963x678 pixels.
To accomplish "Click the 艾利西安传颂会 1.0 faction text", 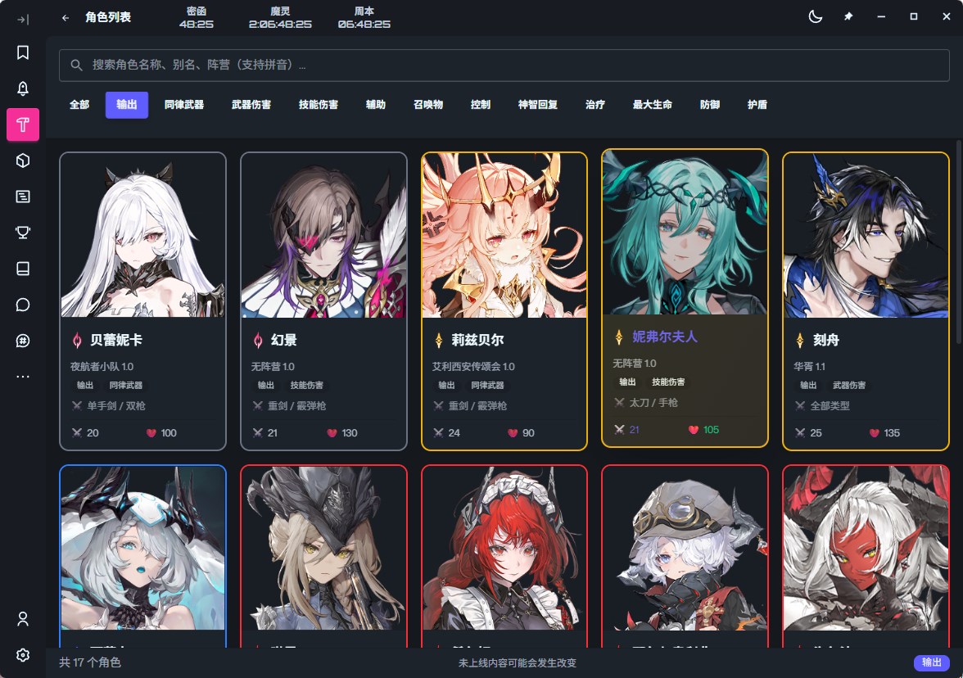I will [473, 367].
